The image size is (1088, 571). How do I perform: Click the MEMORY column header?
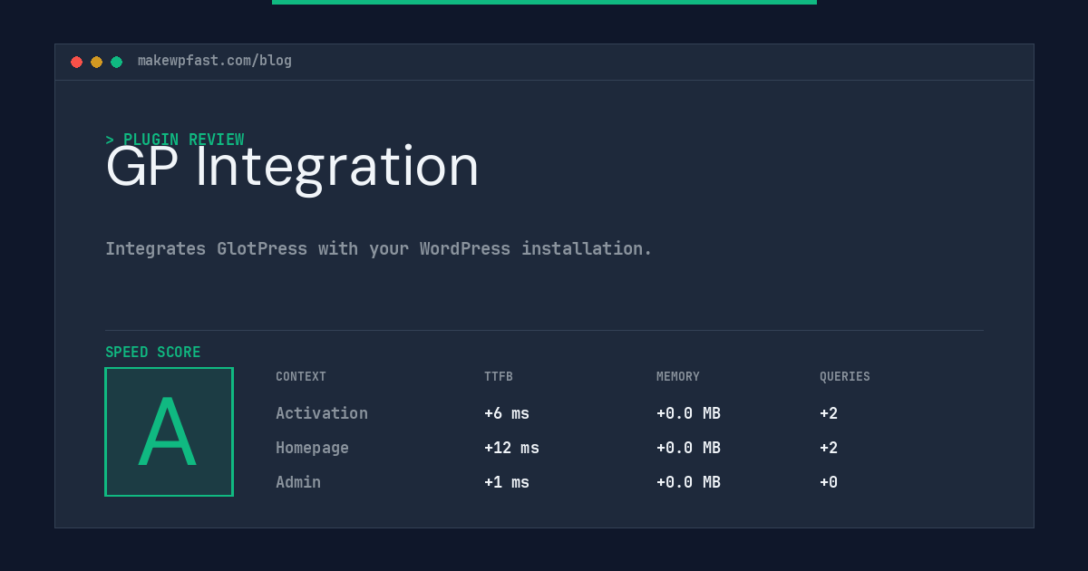click(678, 377)
